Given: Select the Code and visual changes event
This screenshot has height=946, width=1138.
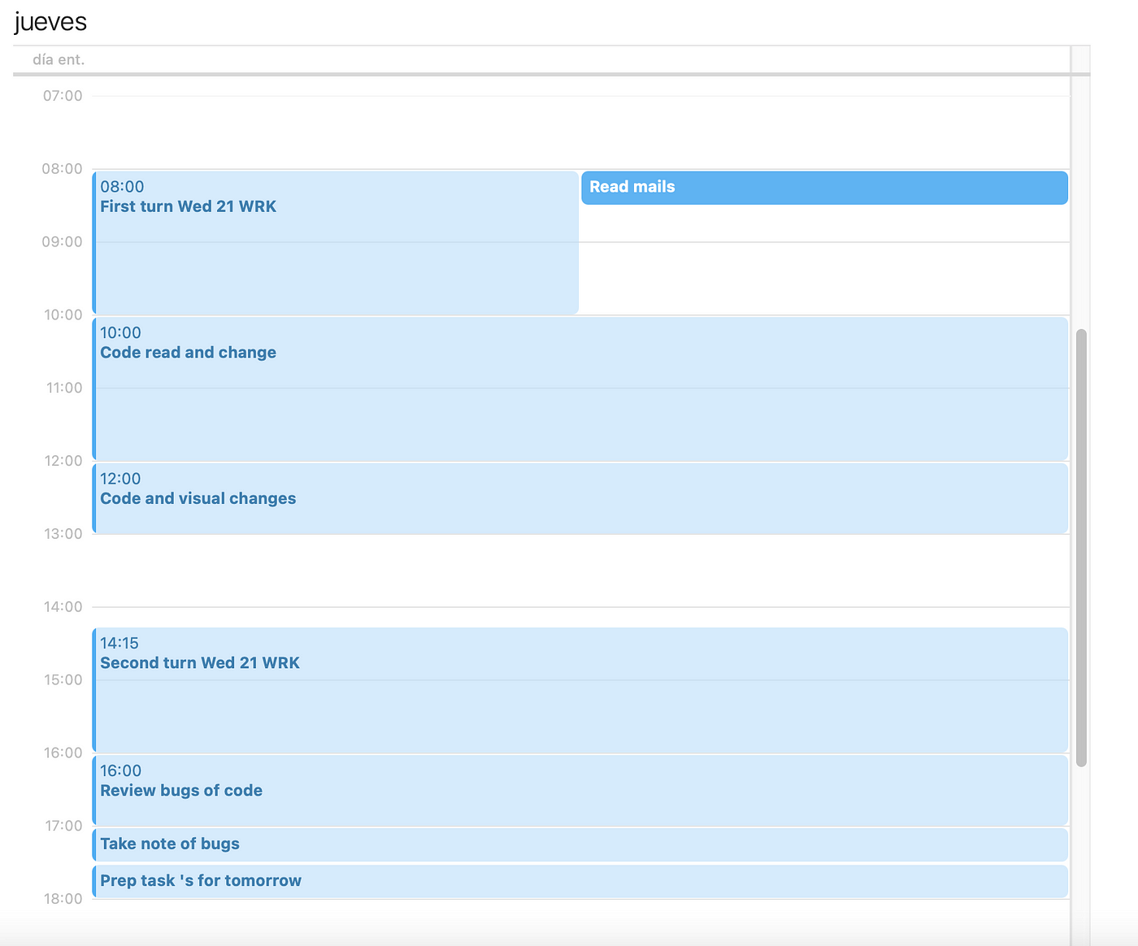Looking at the screenshot, I should (580, 498).
